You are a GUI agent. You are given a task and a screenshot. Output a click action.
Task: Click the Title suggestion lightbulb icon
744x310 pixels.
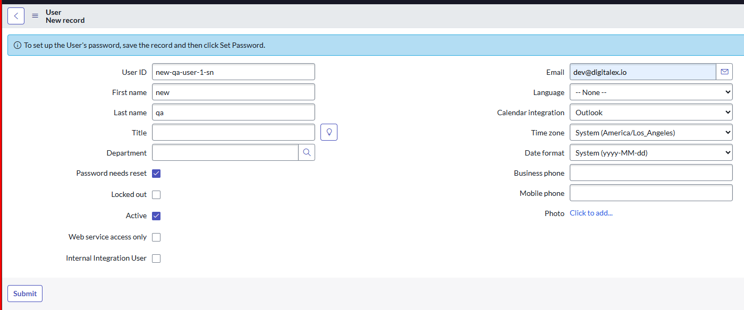click(x=329, y=132)
